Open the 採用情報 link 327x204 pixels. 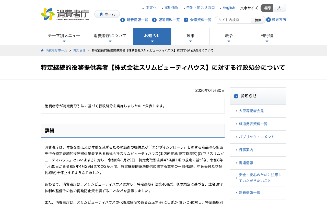[x=171, y=8]
